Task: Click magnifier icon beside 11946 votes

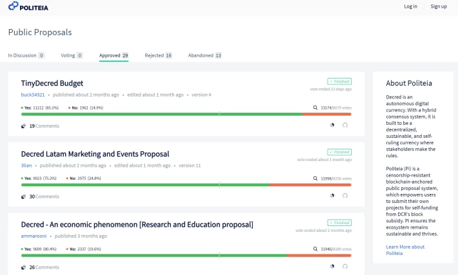Action: tap(315, 248)
